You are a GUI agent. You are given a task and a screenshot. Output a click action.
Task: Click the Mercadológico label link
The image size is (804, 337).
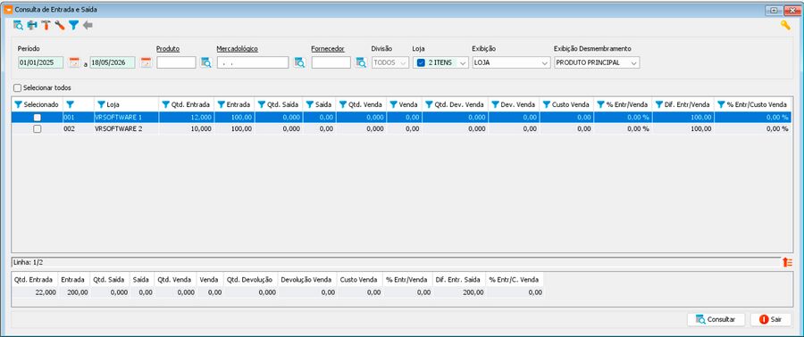237,48
